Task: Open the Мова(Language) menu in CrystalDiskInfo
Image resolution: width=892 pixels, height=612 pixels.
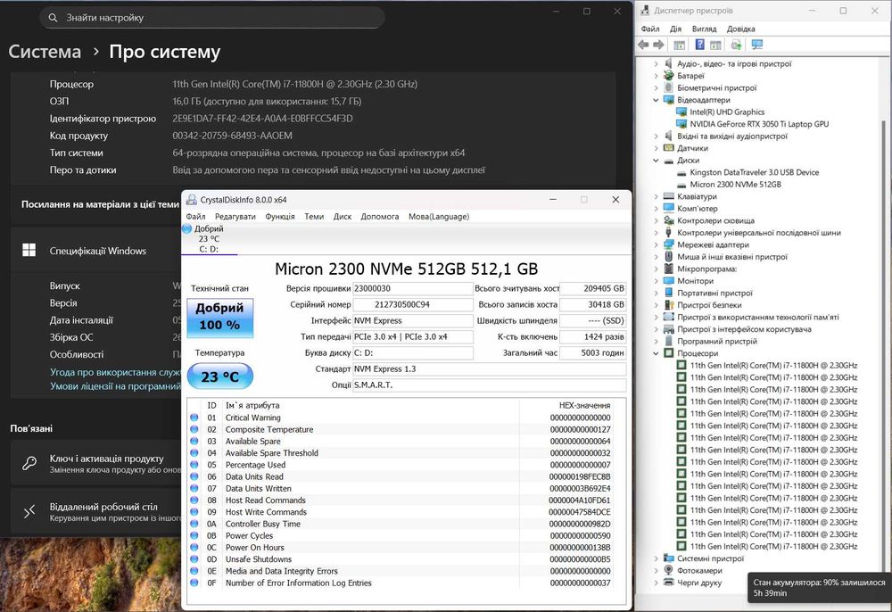Action: pyautogui.click(x=439, y=217)
